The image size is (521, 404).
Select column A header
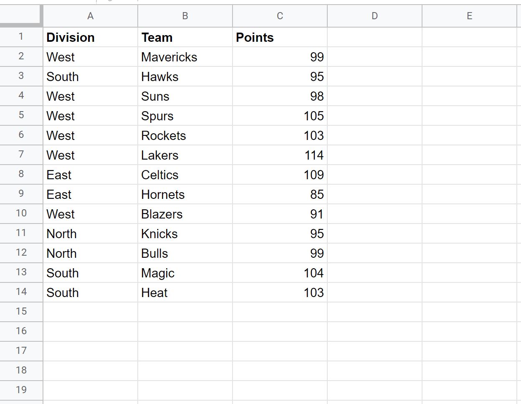point(90,16)
